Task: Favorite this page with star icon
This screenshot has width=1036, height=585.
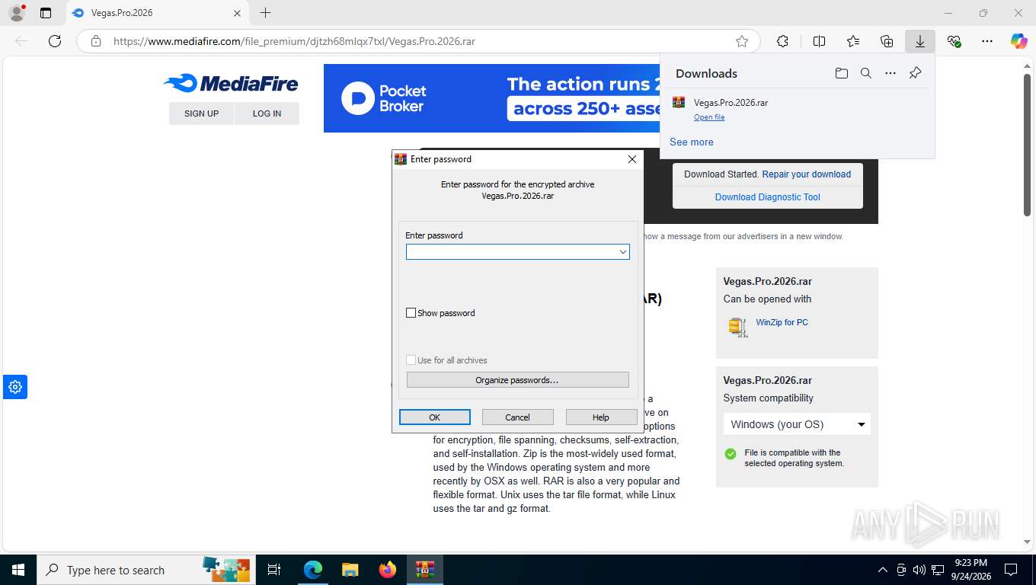Action: [741, 41]
